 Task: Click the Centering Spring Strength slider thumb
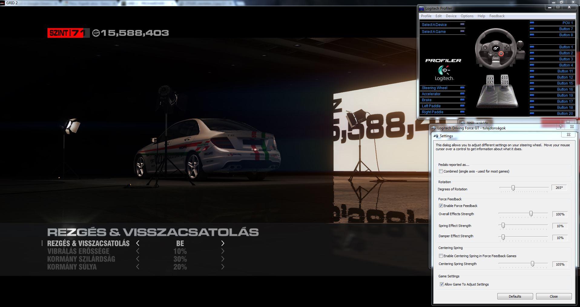(x=532, y=264)
